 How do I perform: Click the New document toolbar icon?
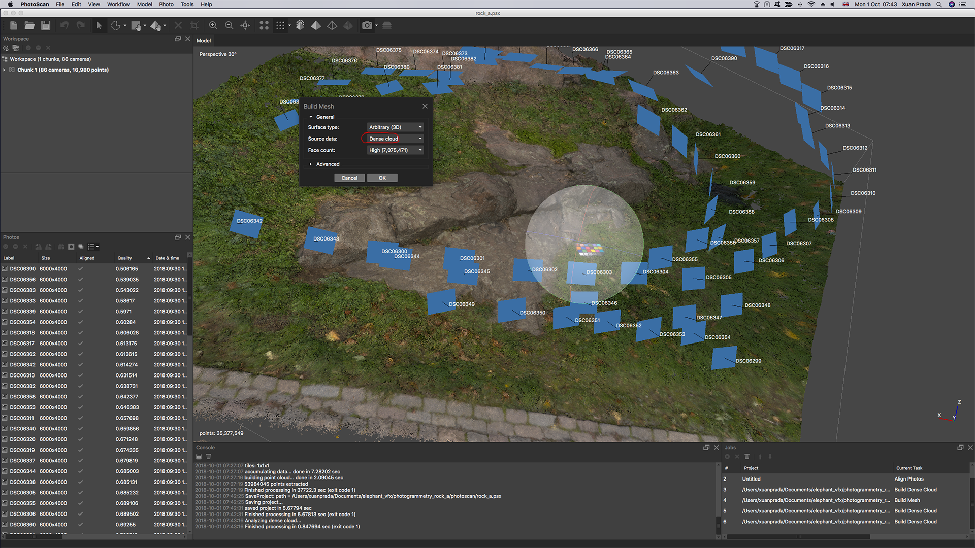click(x=14, y=25)
